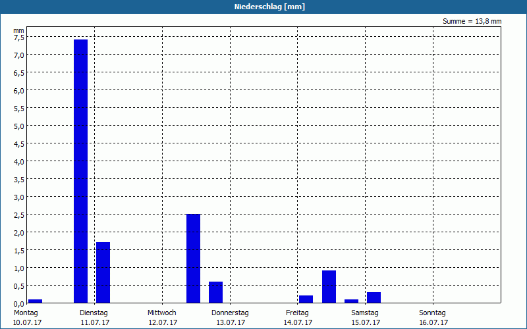Click the Sonntag axis label
The width and height of the screenshot is (527, 329).
[432, 313]
